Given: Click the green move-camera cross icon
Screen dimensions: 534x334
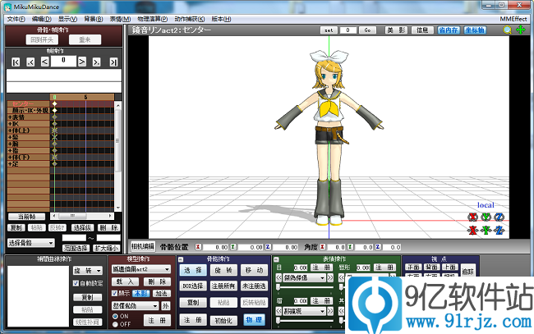Looking at the screenshot, I should 520,30.
